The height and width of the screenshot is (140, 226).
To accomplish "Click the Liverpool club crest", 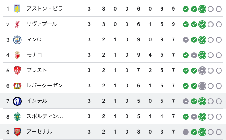I will pos(17,24).
